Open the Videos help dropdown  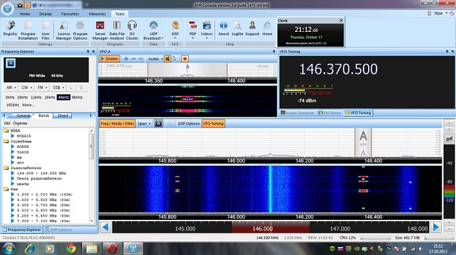coord(207,30)
